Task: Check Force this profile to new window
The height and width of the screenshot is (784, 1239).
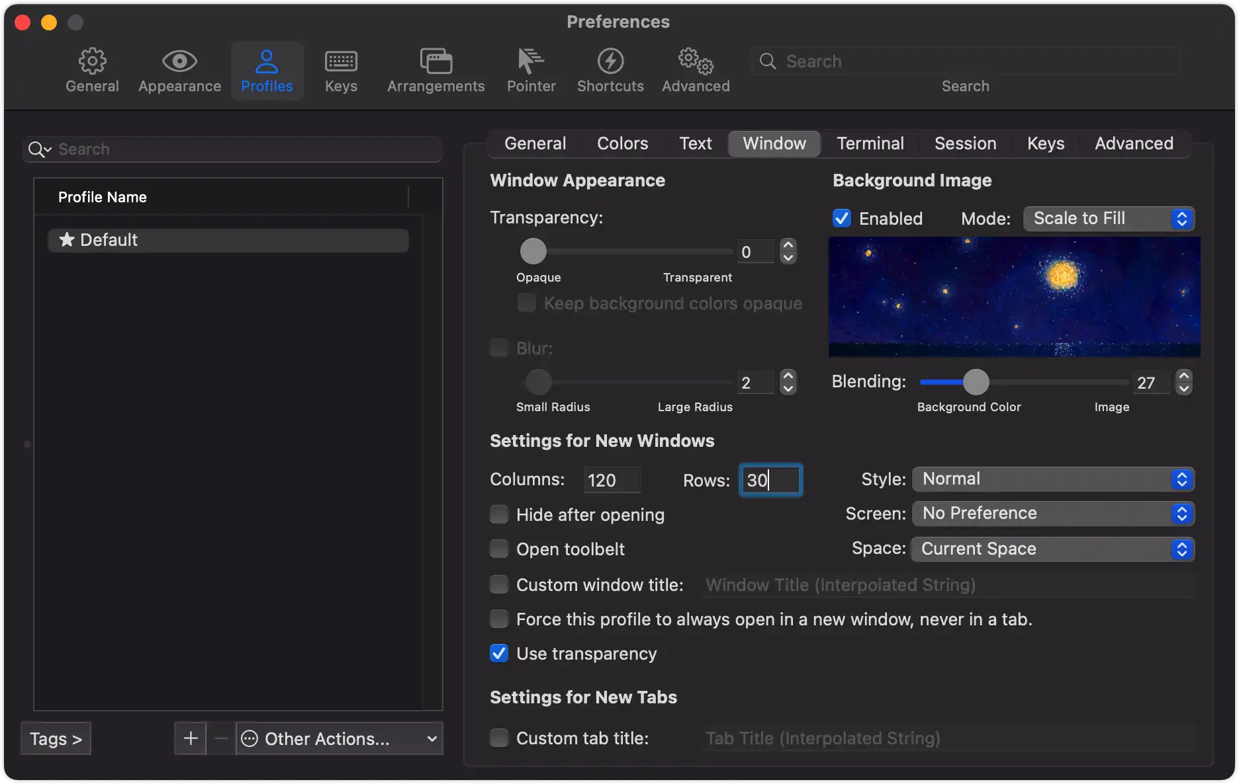Action: 499,619
